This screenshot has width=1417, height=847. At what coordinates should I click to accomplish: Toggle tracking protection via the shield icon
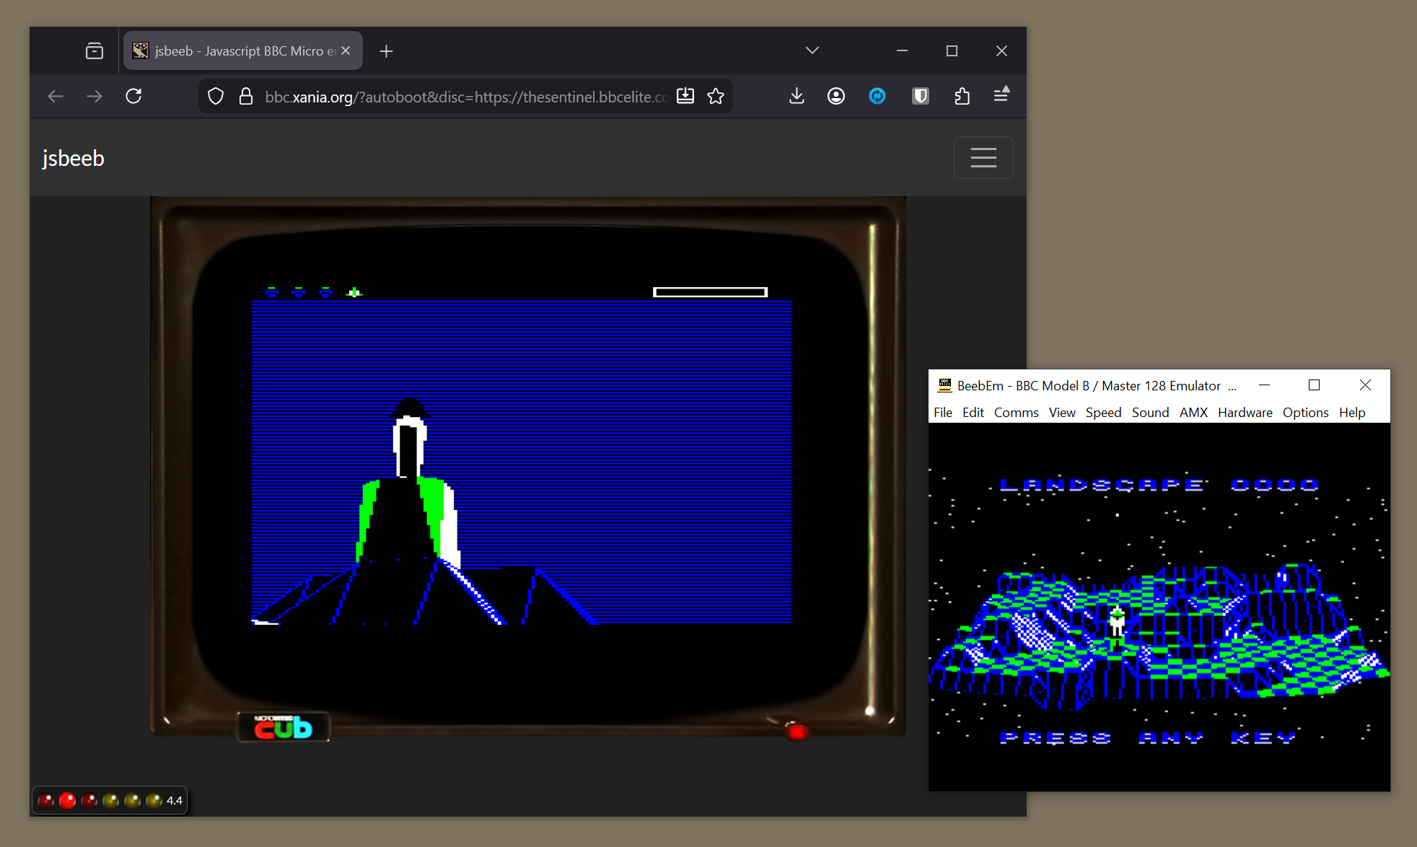point(215,96)
